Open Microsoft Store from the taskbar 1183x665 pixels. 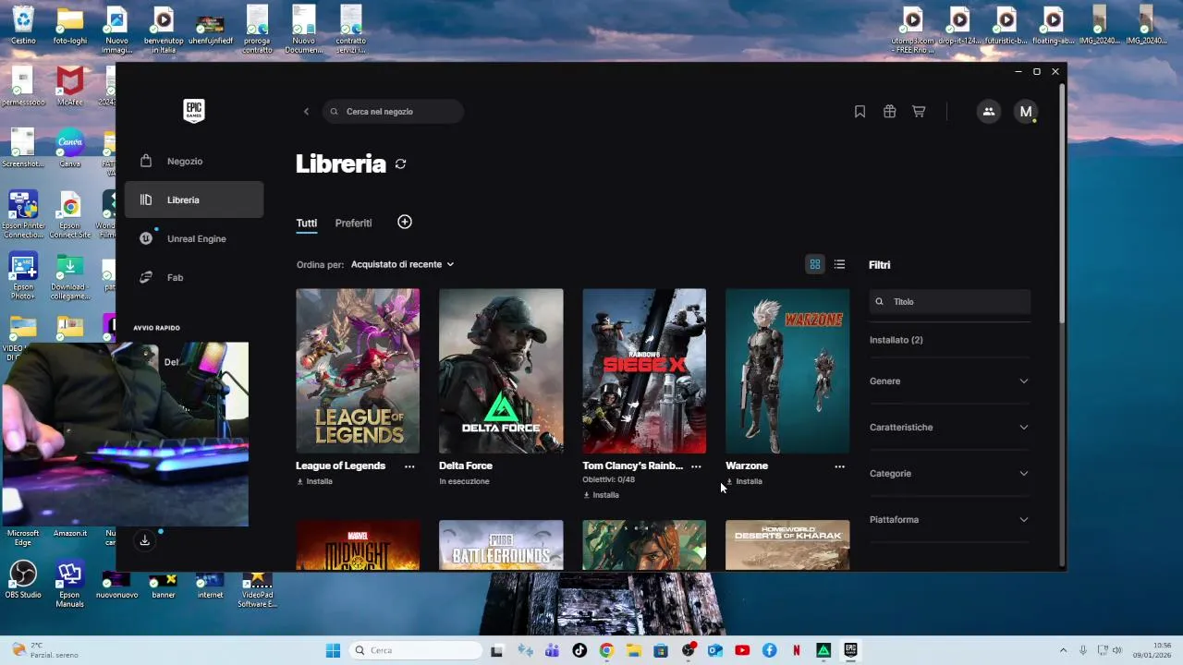pos(661,650)
